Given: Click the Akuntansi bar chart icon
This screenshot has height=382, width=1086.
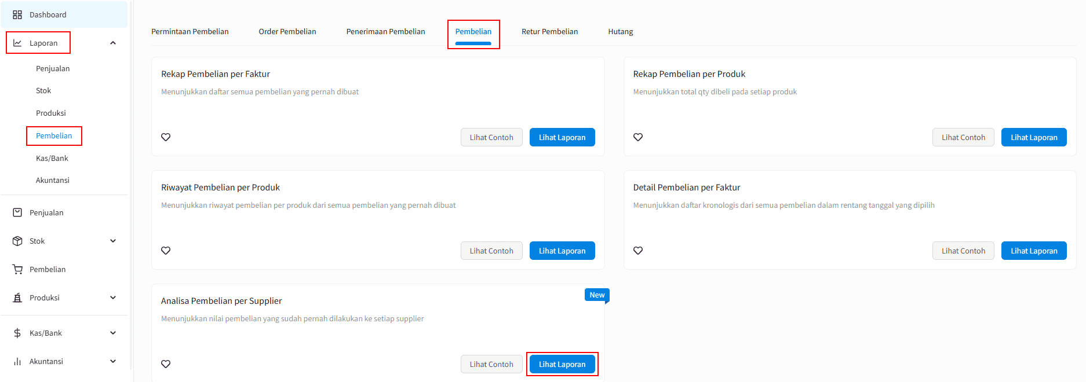Looking at the screenshot, I should click(x=17, y=361).
